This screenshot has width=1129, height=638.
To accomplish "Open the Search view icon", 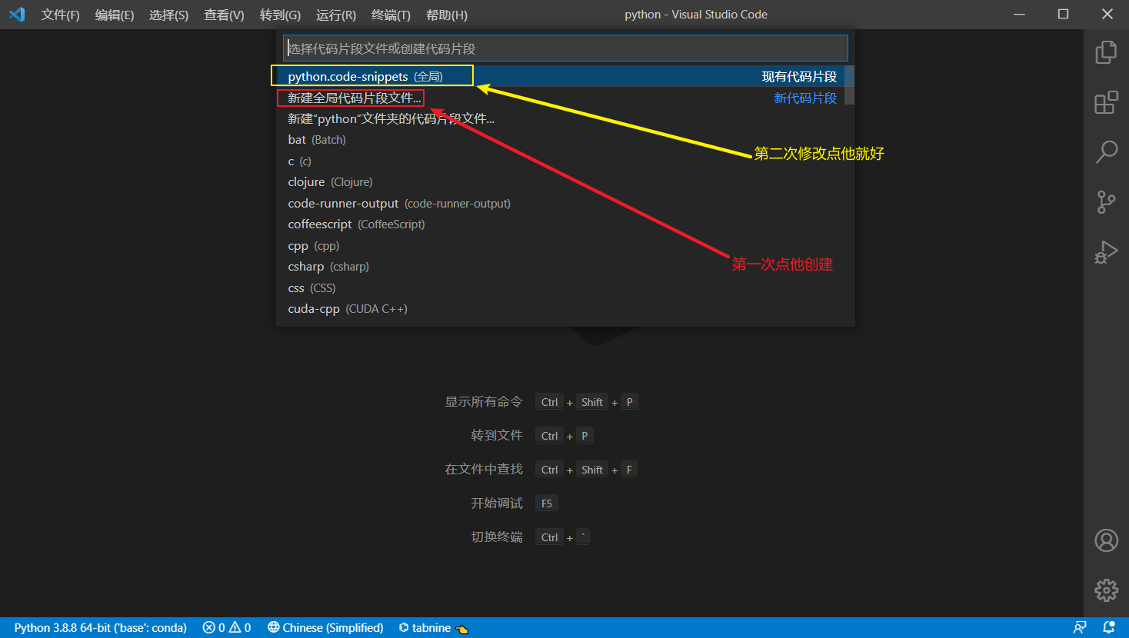I will tap(1106, 152).
